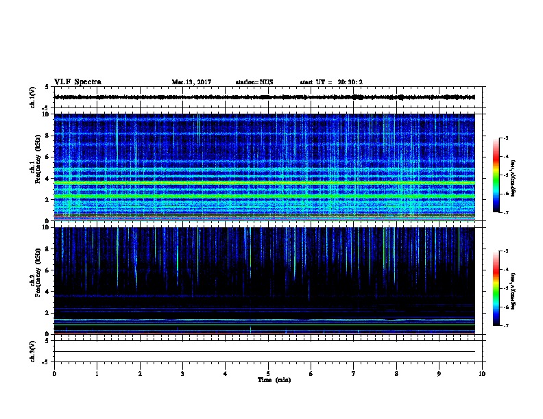
Task: Click the "4" kHz tick on ch.2 frequency axis
Action: click(x=47, y=292)
